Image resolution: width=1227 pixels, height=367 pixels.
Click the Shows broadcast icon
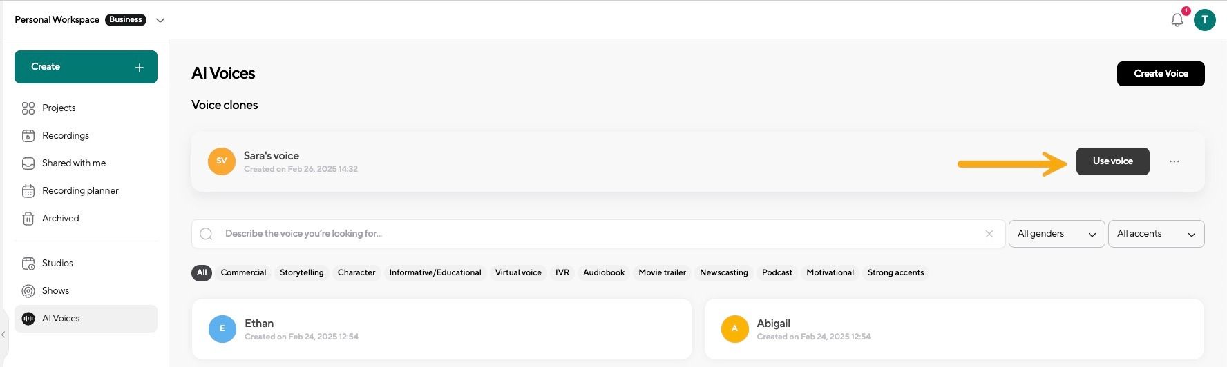(28, 291)
